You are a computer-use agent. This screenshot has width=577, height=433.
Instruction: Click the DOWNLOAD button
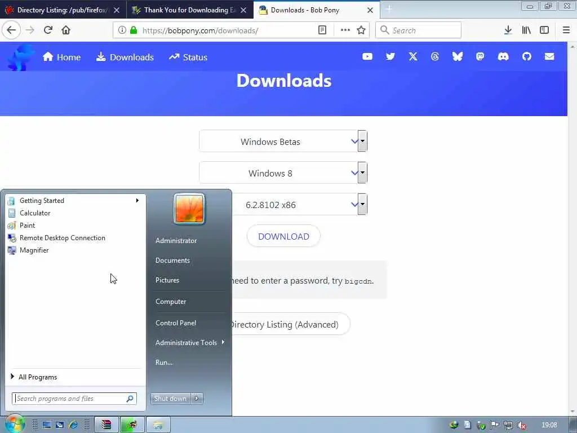(x=283, y=236)
